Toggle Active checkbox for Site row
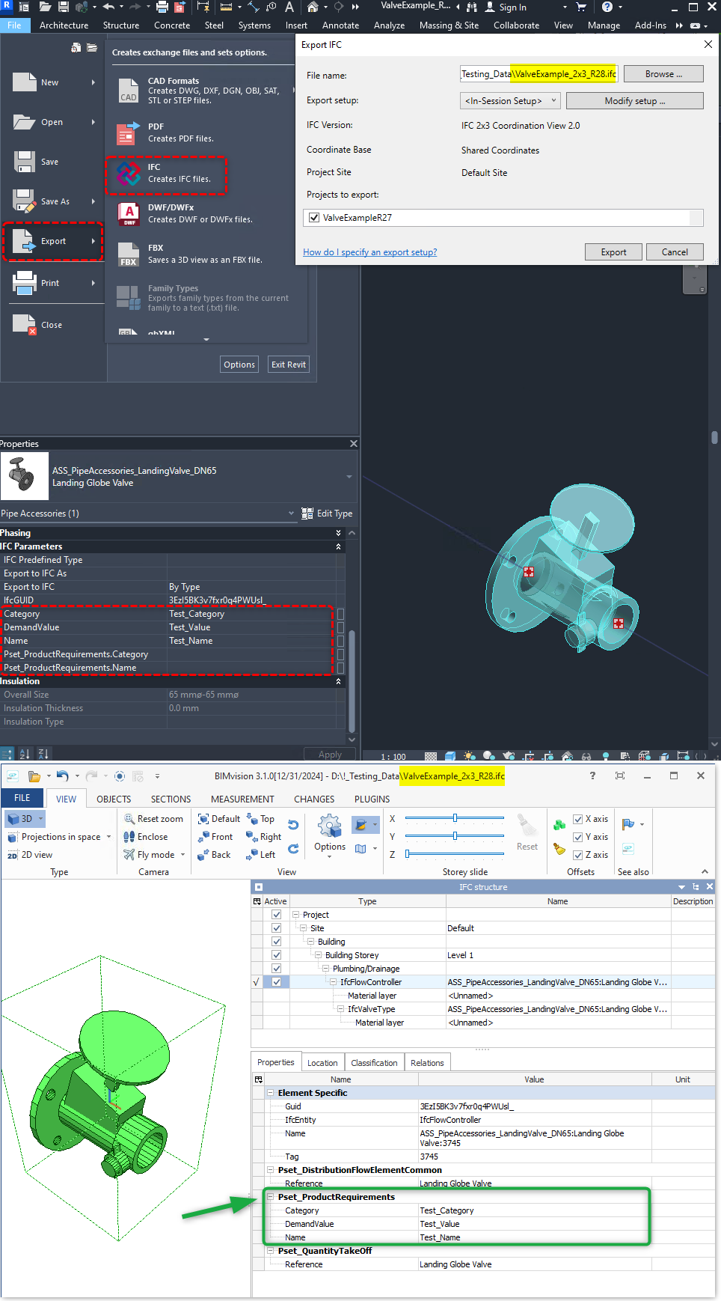Image resolution: width=721 pixels, height=1301 pixels. (277, 928)
